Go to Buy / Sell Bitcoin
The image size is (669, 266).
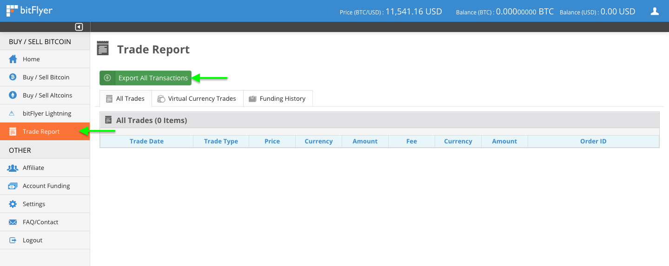(x=45, y=77)
